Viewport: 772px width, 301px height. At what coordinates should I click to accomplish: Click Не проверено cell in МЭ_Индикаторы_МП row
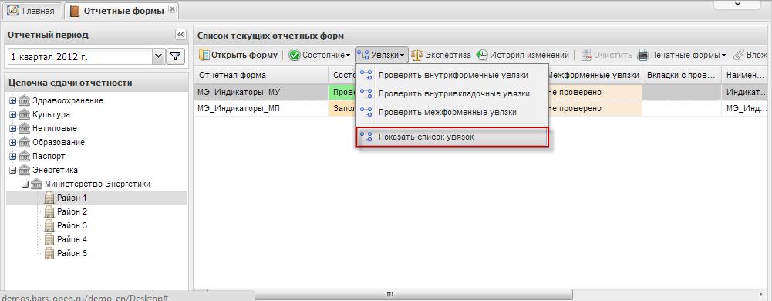click(595, 108)
